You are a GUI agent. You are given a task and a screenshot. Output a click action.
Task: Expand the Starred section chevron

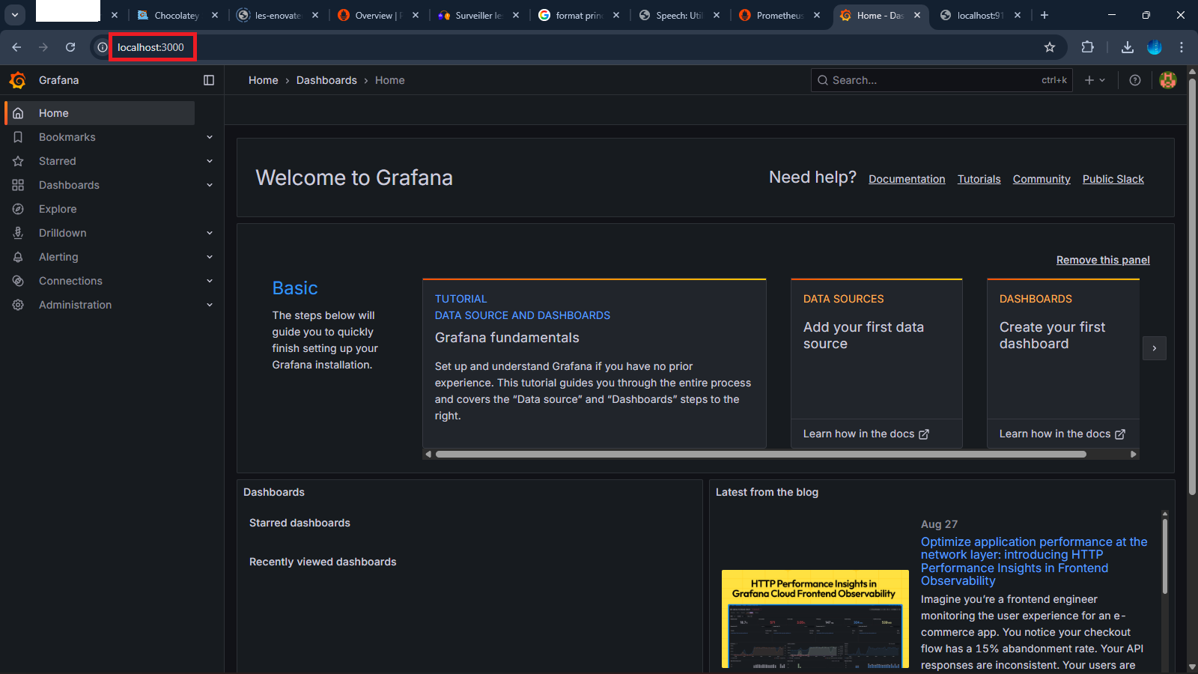coord(210,161)
